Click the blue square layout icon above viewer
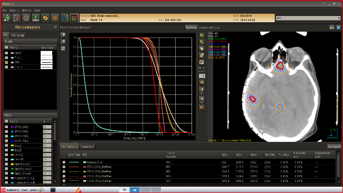The image size is (343, 193). pos(338,27)
